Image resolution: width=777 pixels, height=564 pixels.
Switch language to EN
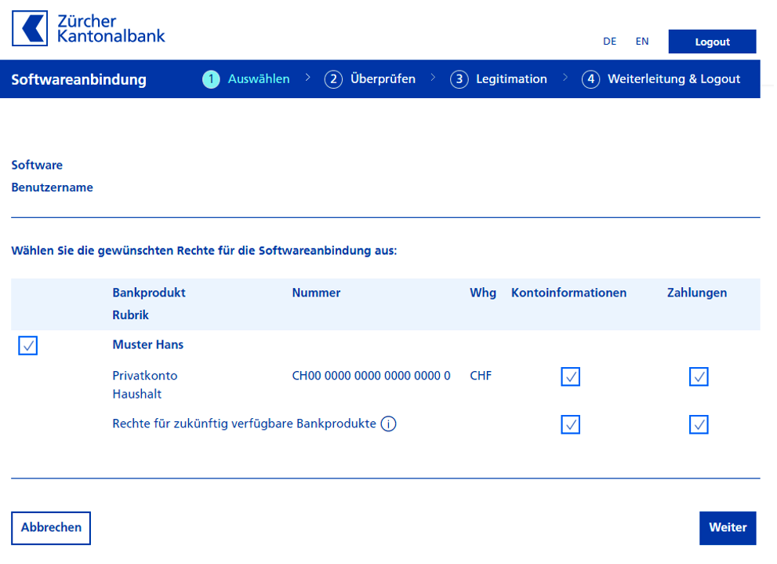click(x=642, y=42)
